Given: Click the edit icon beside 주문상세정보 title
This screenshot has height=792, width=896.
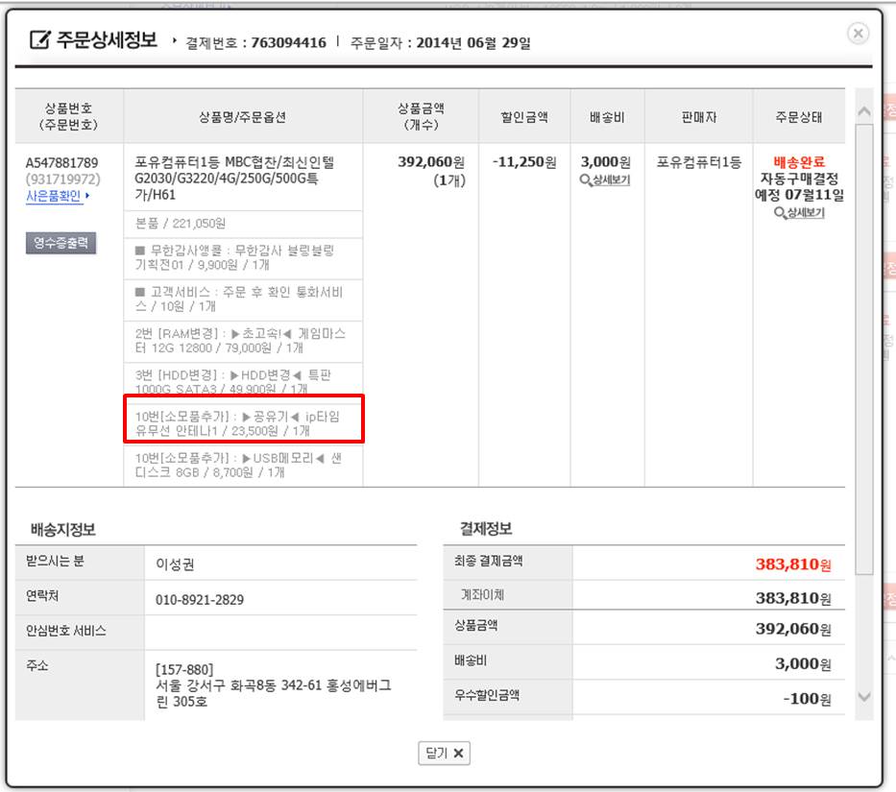Looking at the screenshot, I should [x=39, y=39].
